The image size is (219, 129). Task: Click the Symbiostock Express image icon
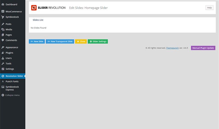pyautogui.click(x=3, y=87)
